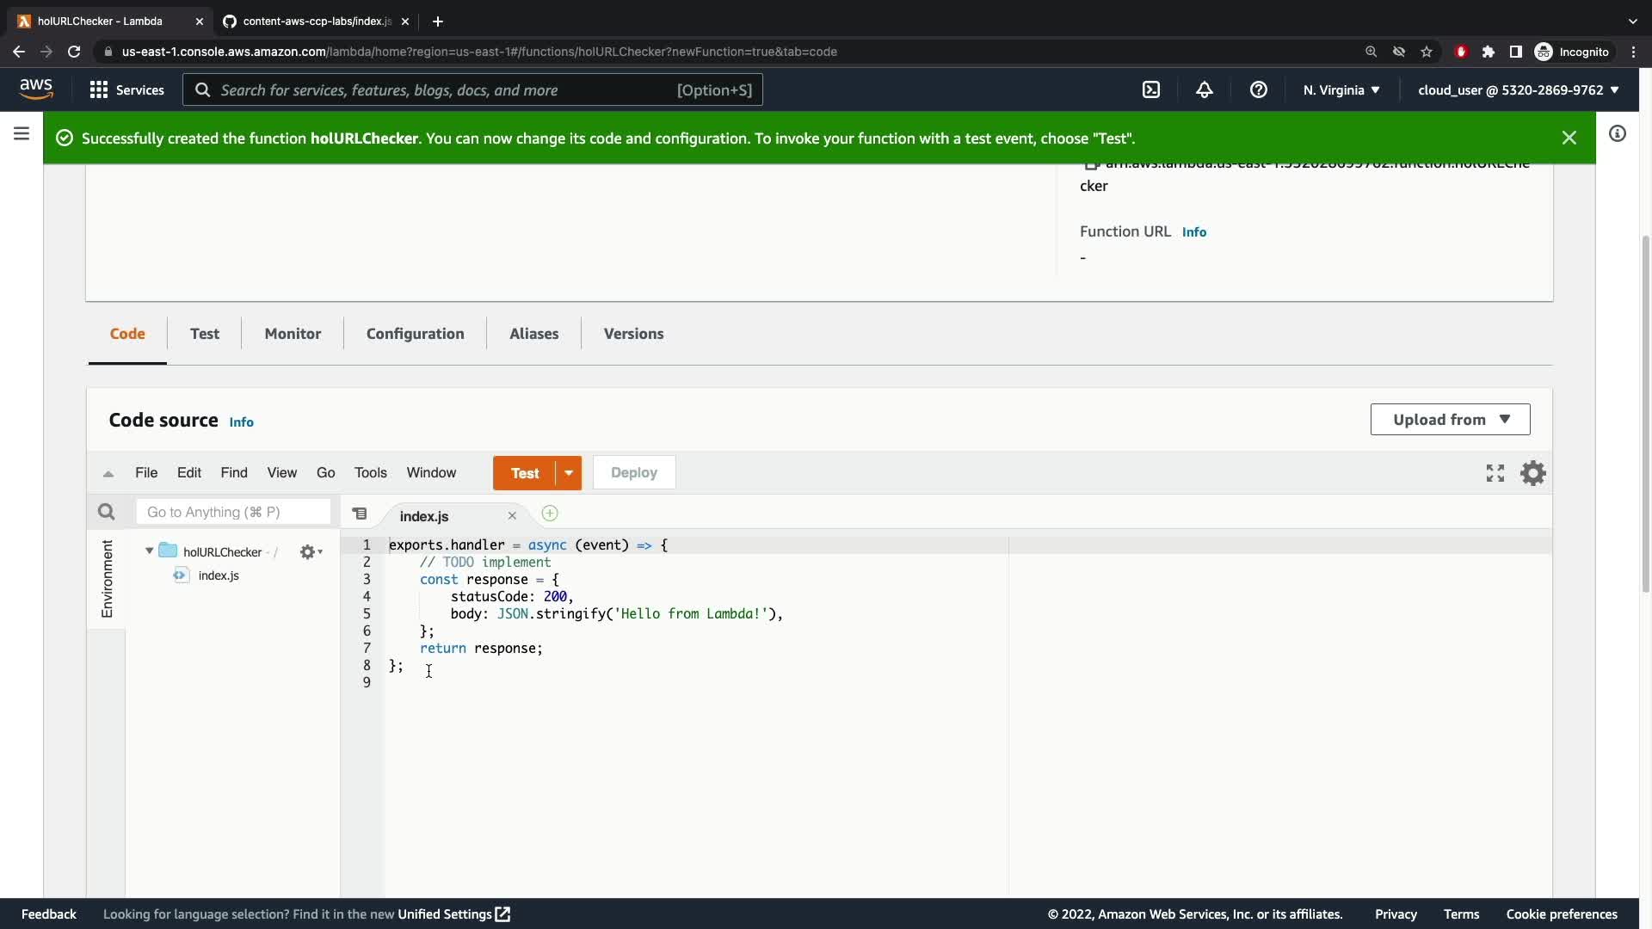
Task: Open the Upload from dropdown
Action: tap(1450, 420)
